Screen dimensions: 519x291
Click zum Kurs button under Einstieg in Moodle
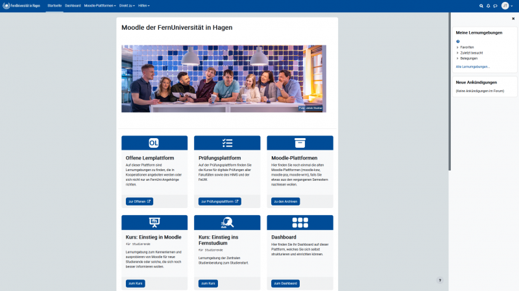[x=136, y=283]
